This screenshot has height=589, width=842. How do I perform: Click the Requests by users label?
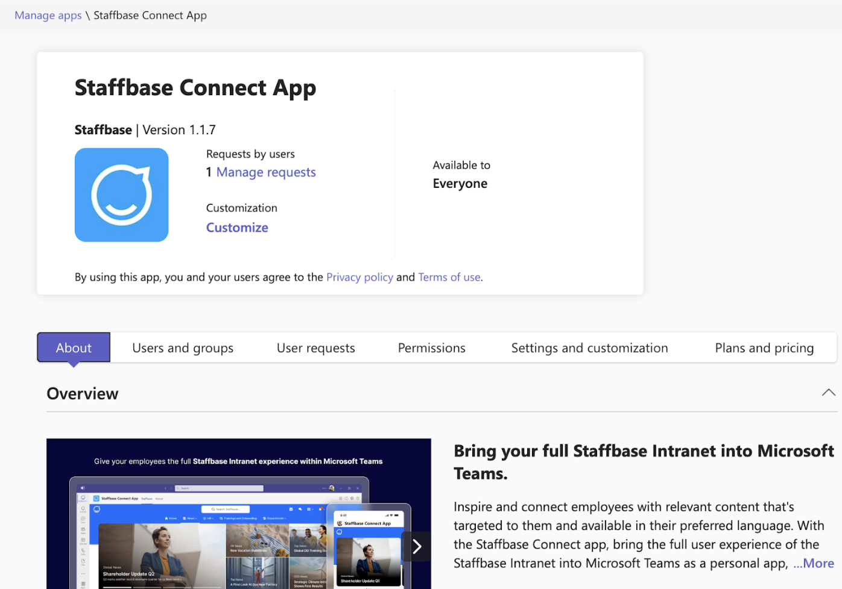point(250,154)
